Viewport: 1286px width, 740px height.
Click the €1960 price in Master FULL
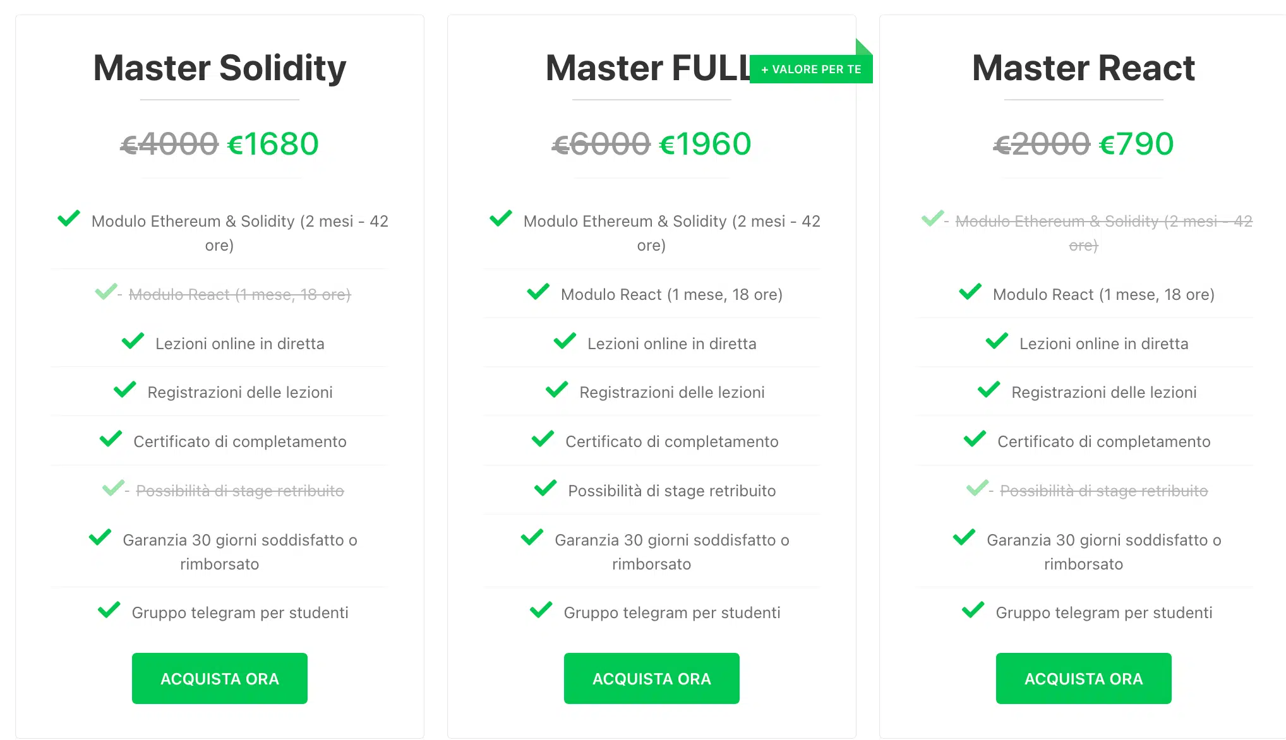click(x=705, y=144)
